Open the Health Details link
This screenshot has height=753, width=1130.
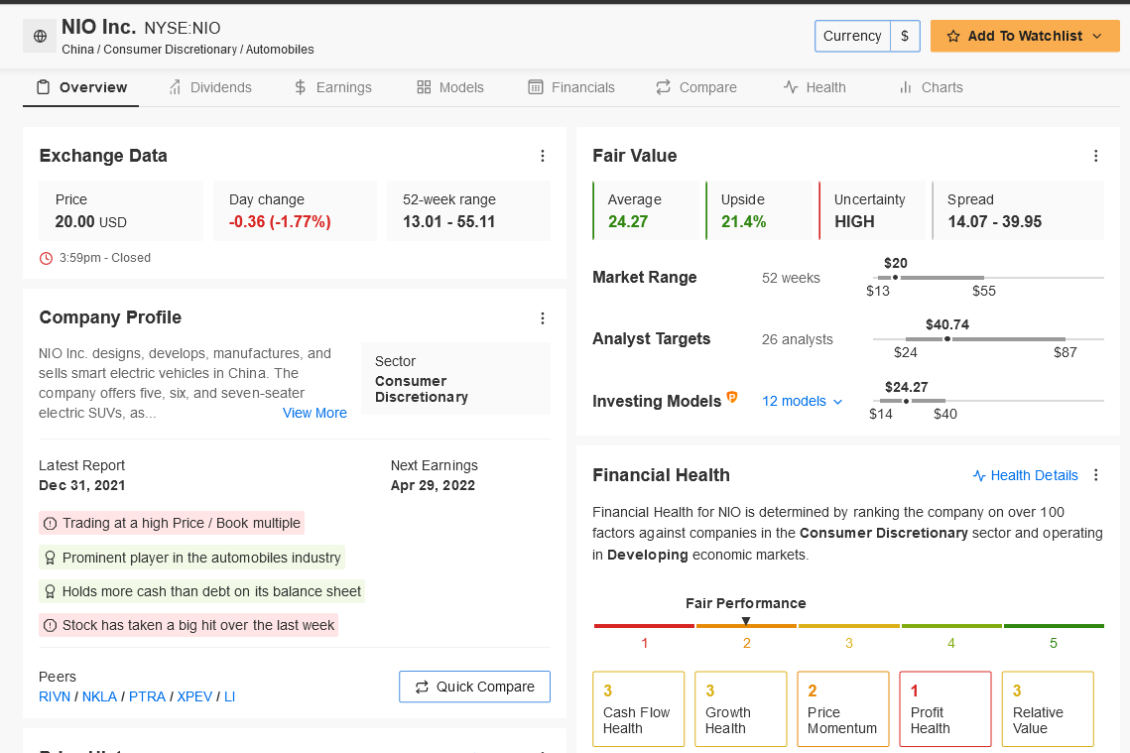coord(1026,475)
